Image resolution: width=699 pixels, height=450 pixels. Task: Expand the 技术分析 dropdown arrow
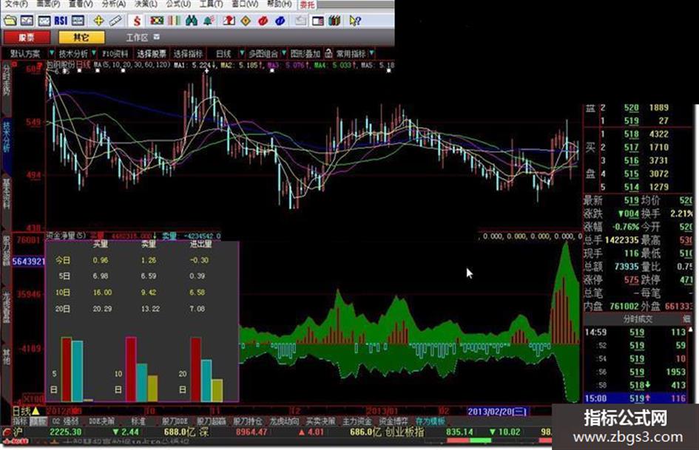tap(94, 53)
